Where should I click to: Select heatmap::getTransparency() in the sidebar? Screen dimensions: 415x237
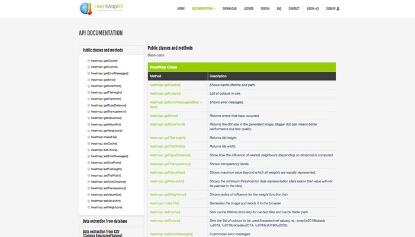109,111
